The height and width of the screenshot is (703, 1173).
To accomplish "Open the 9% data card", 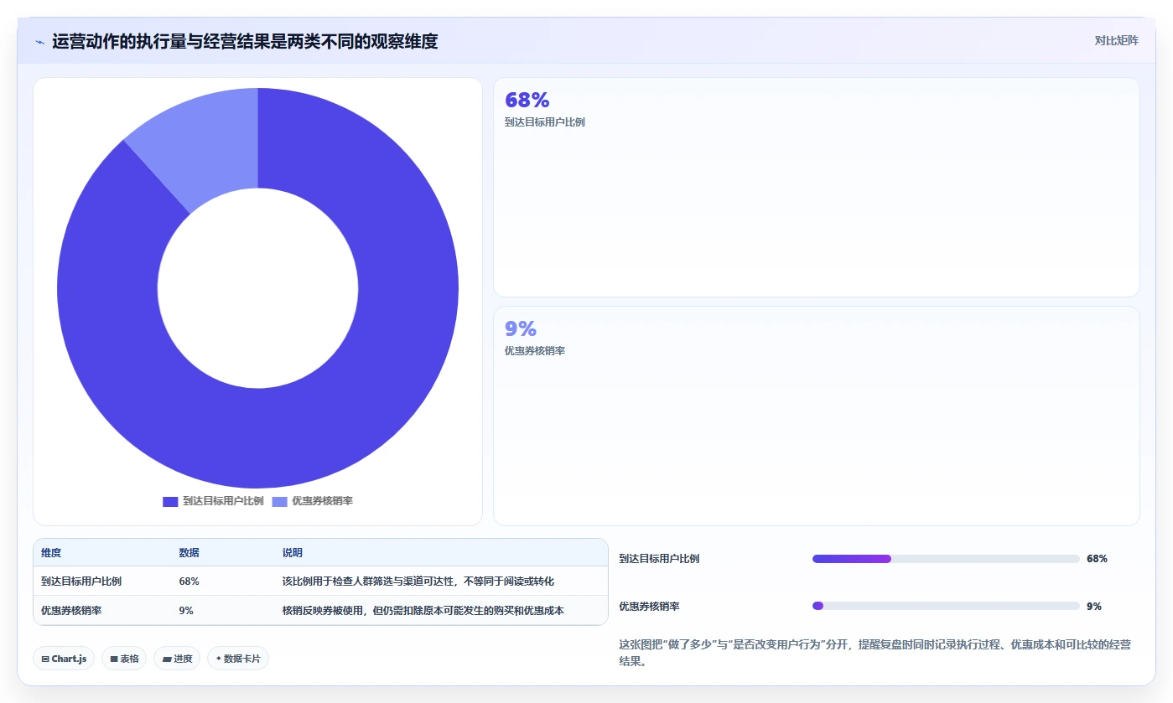I will [x=816, y=416].
